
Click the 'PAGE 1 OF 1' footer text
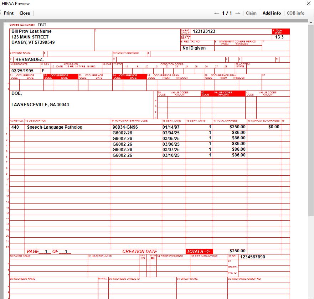tap(49, 252)
